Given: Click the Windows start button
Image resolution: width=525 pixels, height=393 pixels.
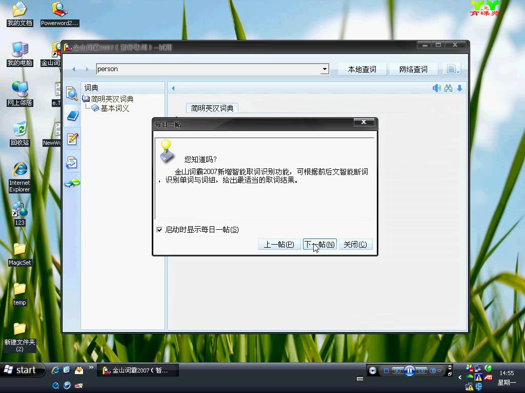Looking at the screenshot, I should [22, 370].
